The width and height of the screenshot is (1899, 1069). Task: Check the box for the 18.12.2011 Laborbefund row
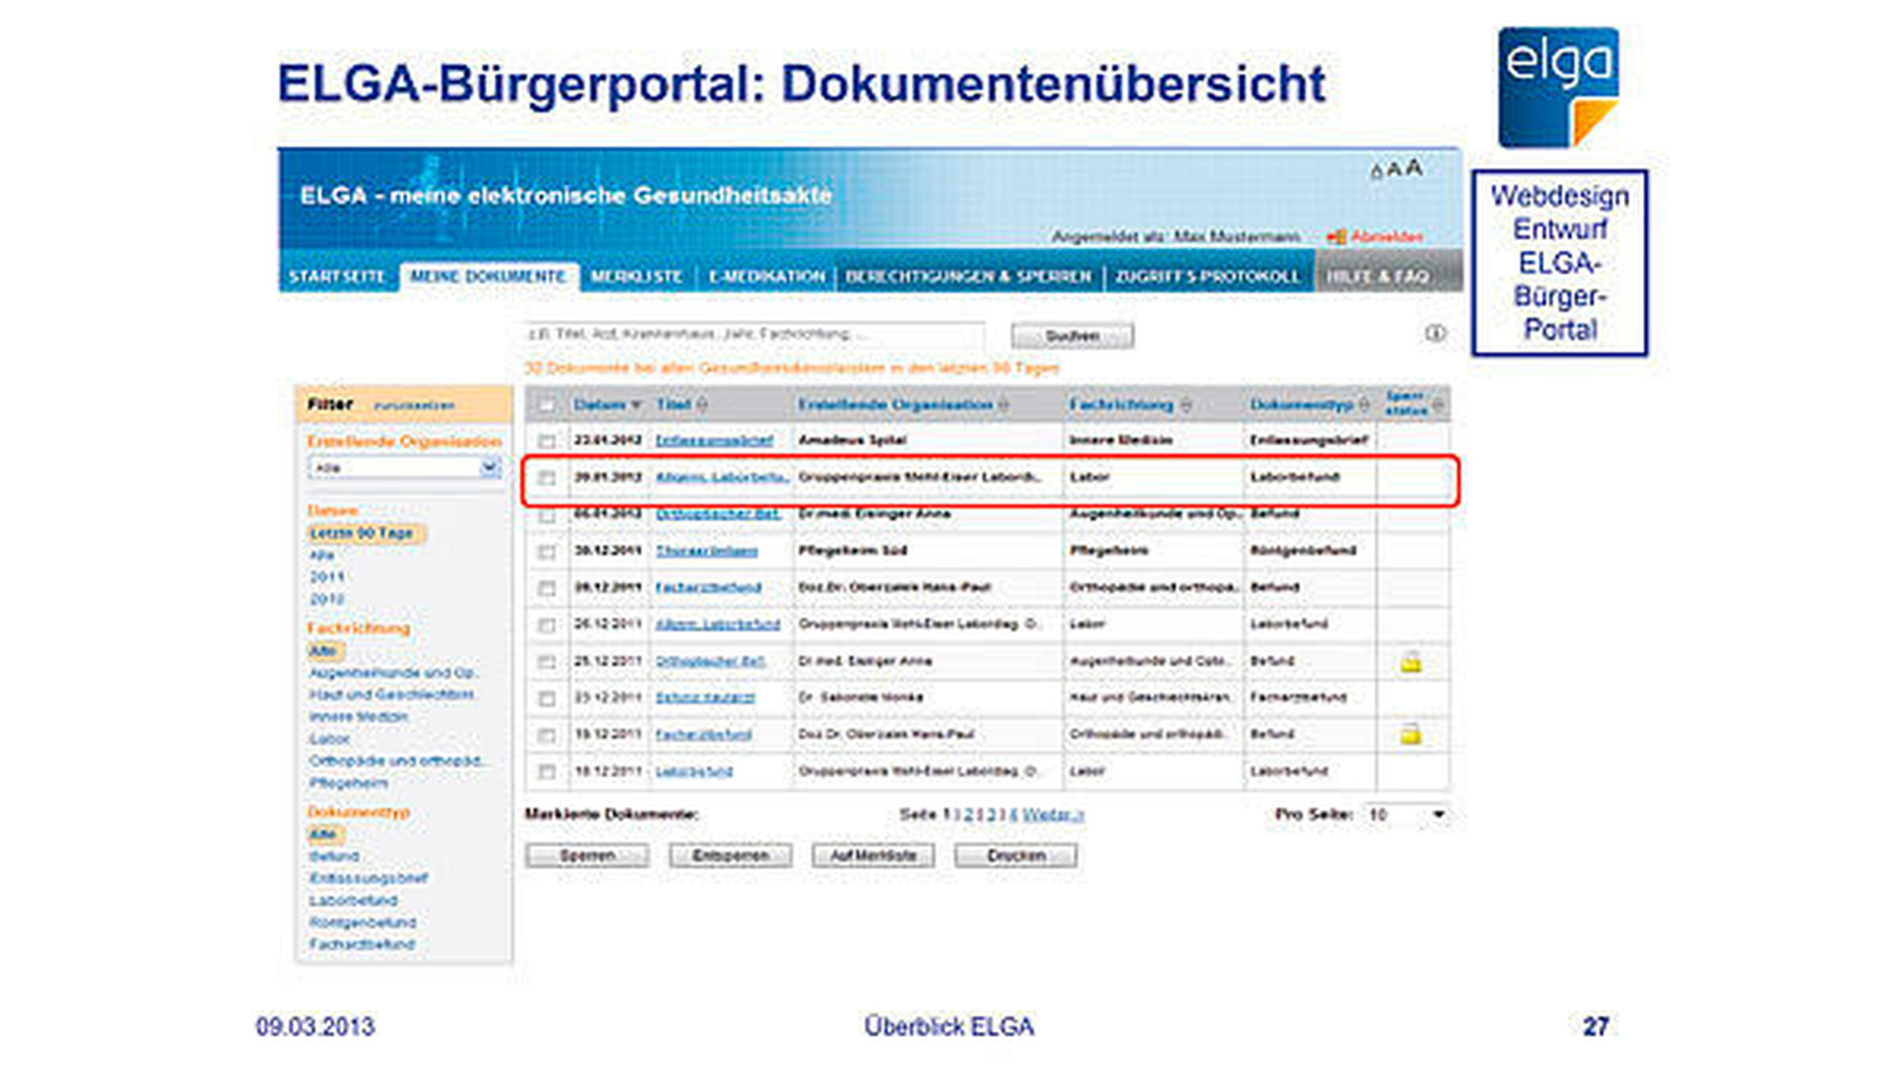coord(547,771)
